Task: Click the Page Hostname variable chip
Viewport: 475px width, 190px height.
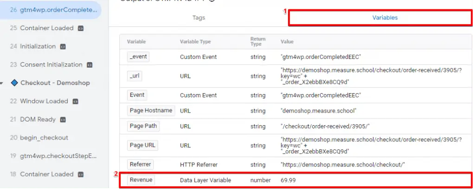Action: tap(151, 111)
